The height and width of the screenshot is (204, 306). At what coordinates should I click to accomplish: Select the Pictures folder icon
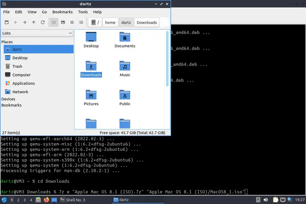click(x=91, y=95)
